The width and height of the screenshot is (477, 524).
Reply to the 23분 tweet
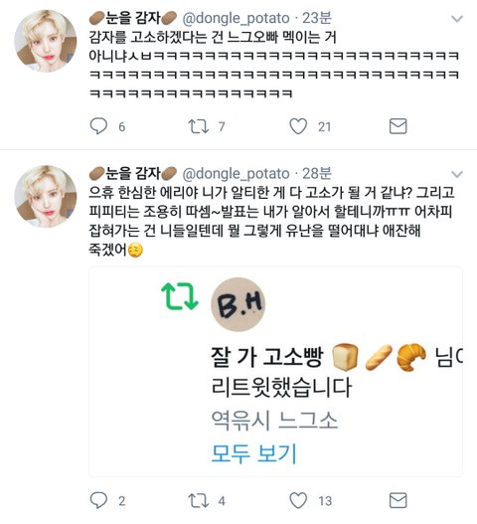click(98, 126)
